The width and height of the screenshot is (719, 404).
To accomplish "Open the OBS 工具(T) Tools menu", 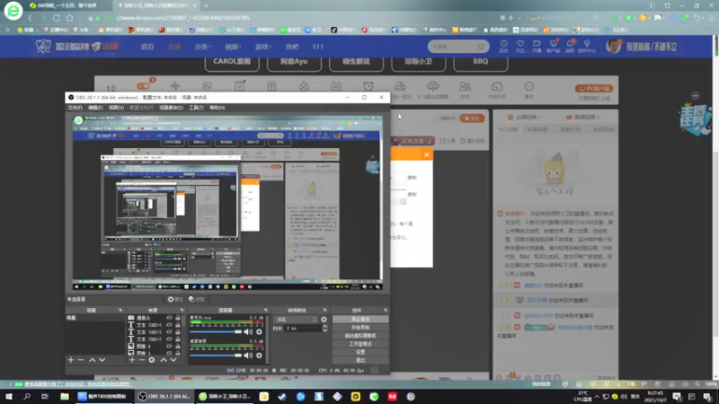I will tap(196, 108).
